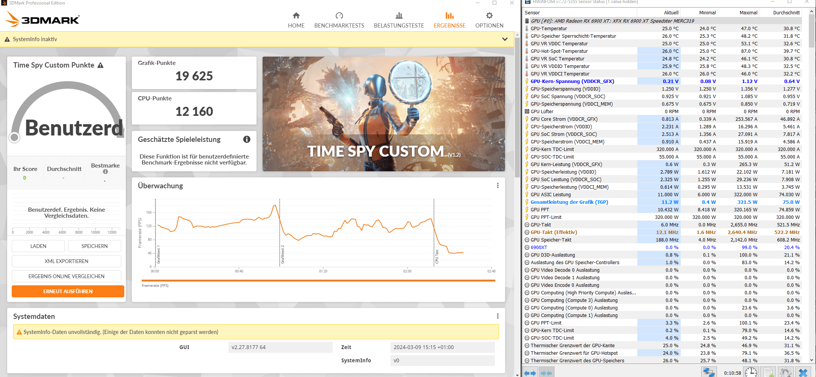Open the Systemdaten three-dot options menu
The image size is (816, 377).
coord(498,316)
